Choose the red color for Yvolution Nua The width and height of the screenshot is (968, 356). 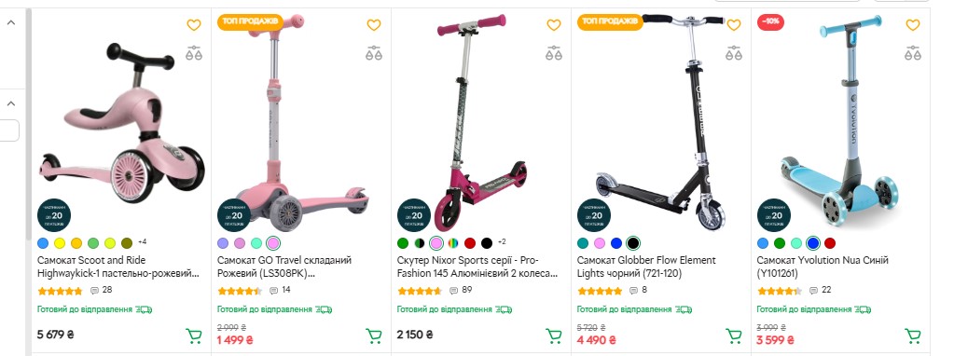(830, 243)
